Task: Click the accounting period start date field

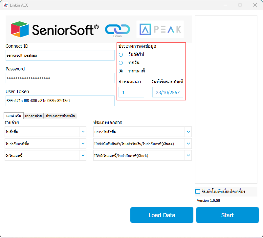Action: pos(168,92)
